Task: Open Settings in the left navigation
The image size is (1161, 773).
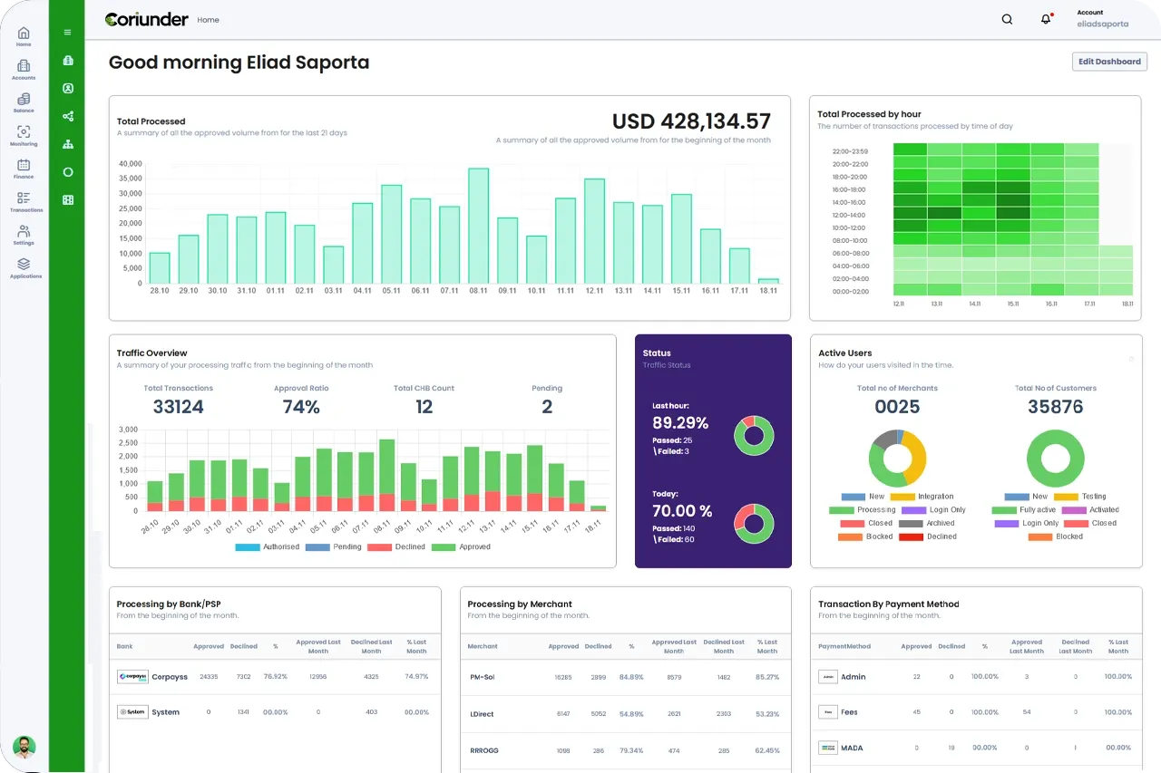Action: point(24,235)
